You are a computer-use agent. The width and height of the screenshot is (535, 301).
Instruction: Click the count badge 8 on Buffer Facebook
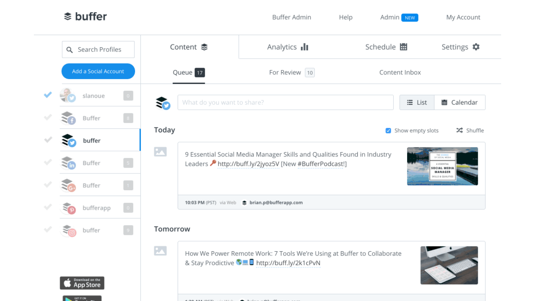coord(128,118)
